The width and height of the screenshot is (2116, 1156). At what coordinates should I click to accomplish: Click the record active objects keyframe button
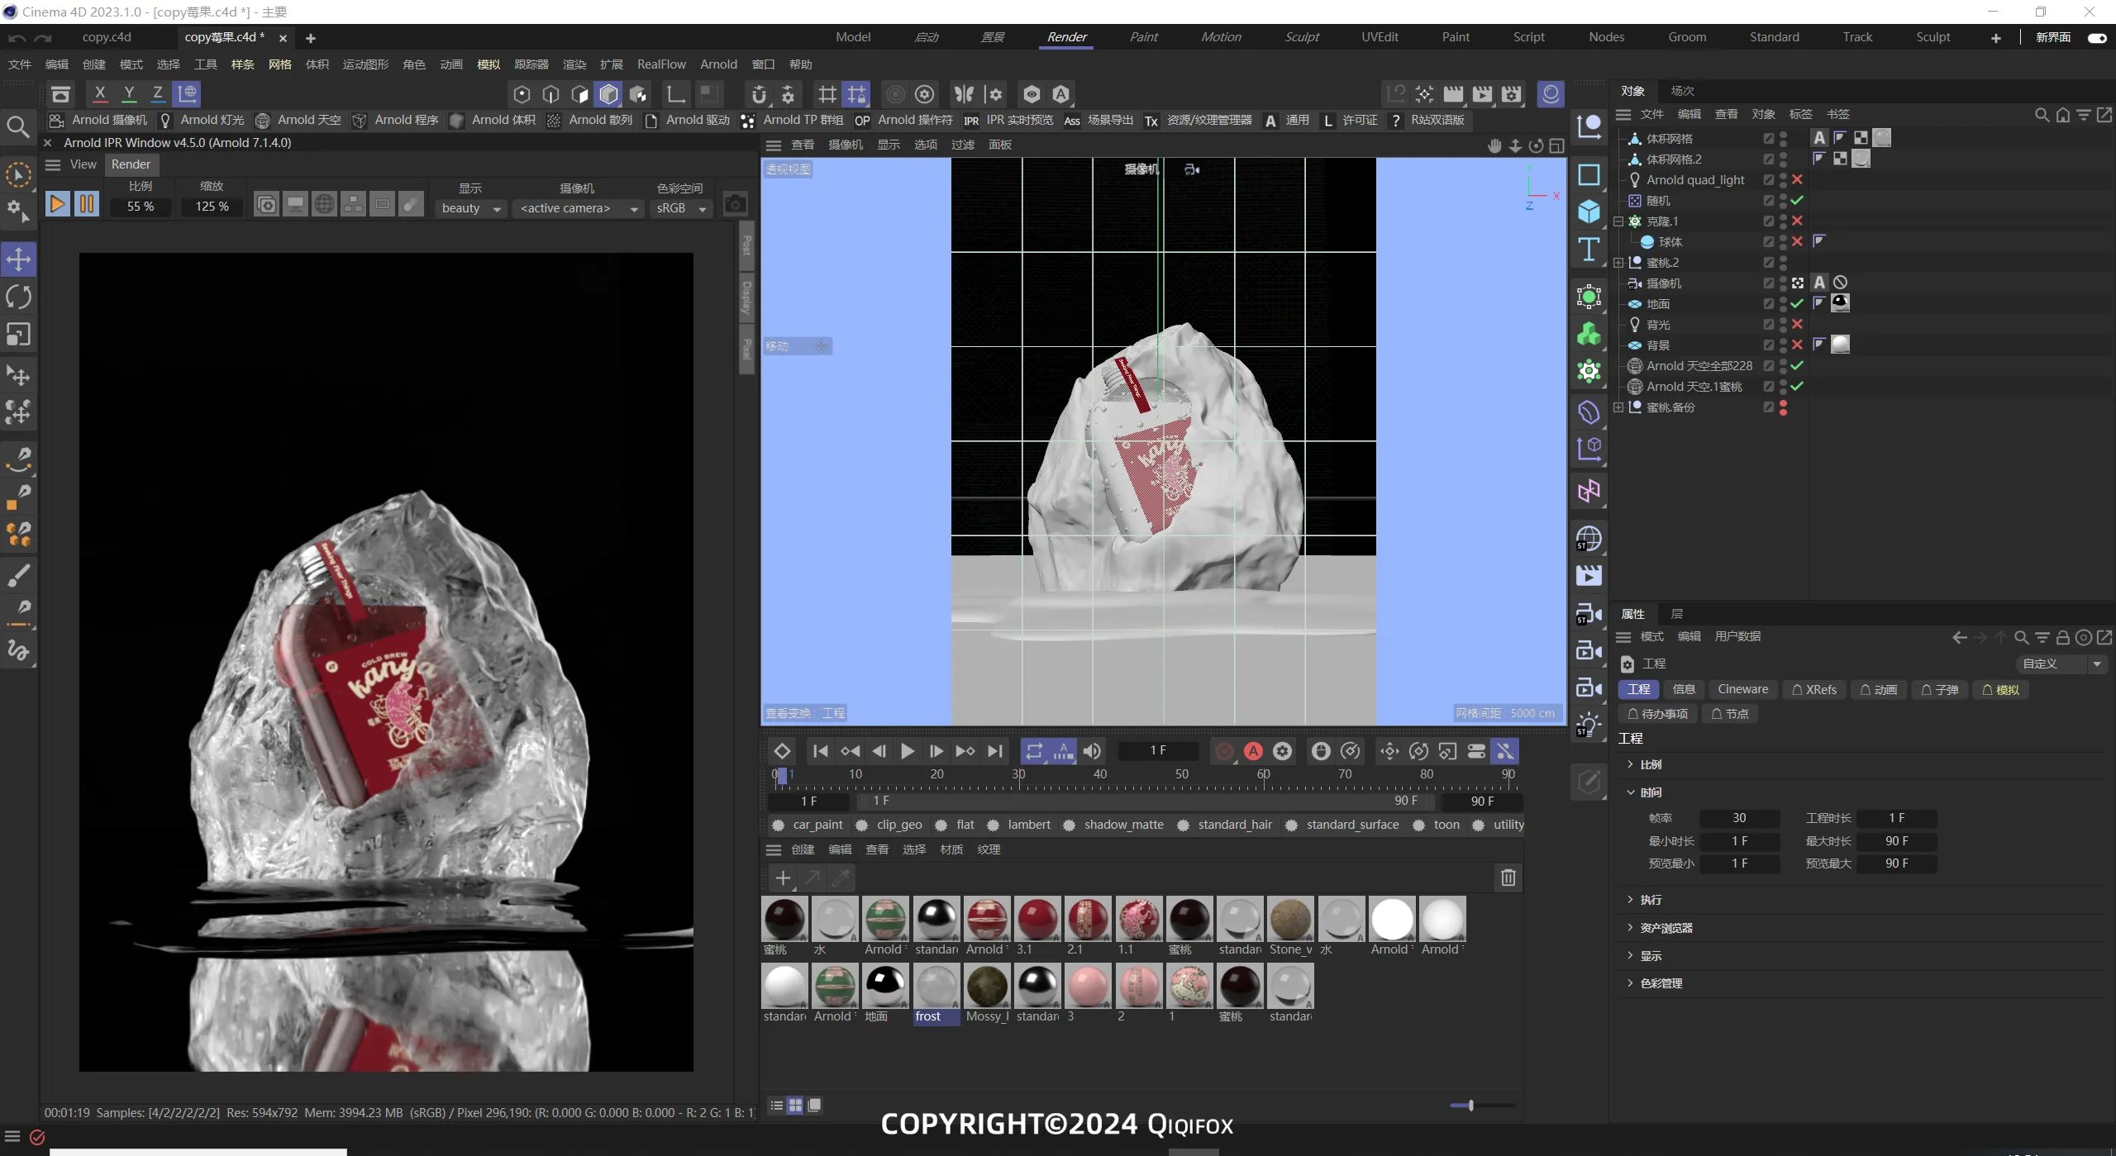[1224, 751]
